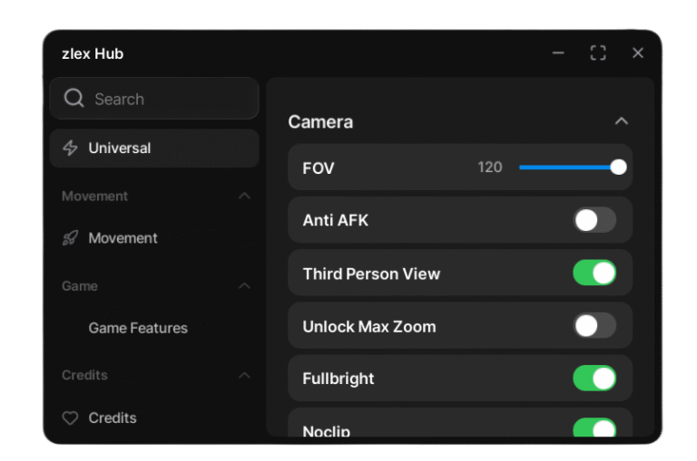This screenshot has height=461, width=697.
Task: Focus the Search input field
Action: (163, 99)
